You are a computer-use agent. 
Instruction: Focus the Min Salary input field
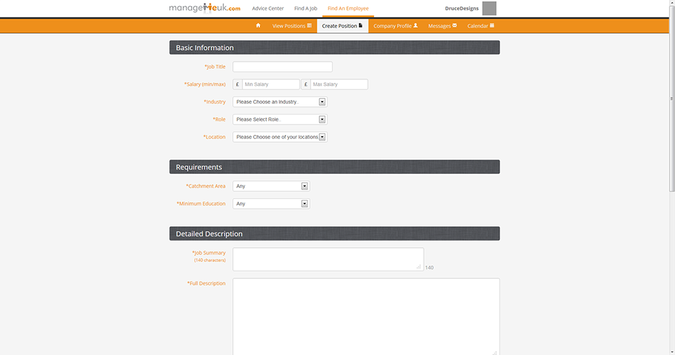click(x=271, y=84)
